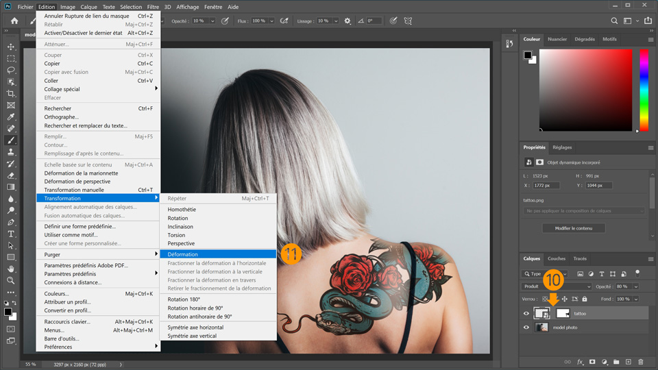This screenshot has width=658, height=370.
Task: Open Lissage value dropdown
Action: [x=336, y=21]
